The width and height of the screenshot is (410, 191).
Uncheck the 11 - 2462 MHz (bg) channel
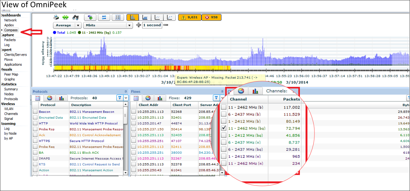(x=224, y=128)
